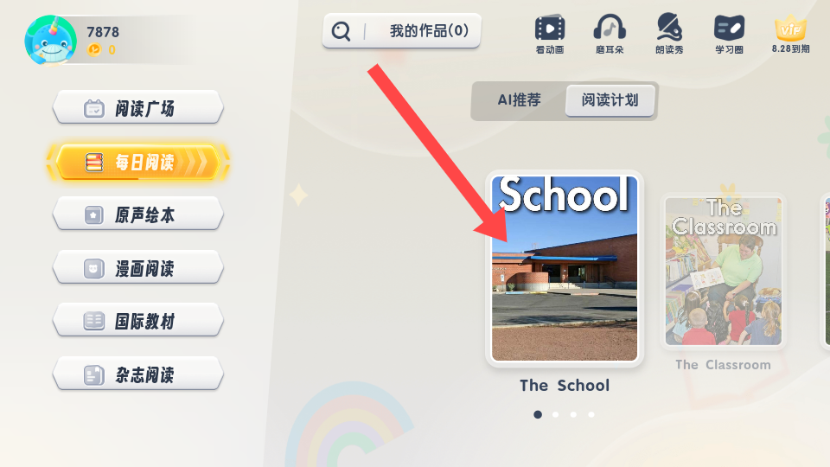Image resolution: width=830 pixels, height=467 pixels.
Task: Open the 磨耳朵 headphone icon
Action: [610, 27]
